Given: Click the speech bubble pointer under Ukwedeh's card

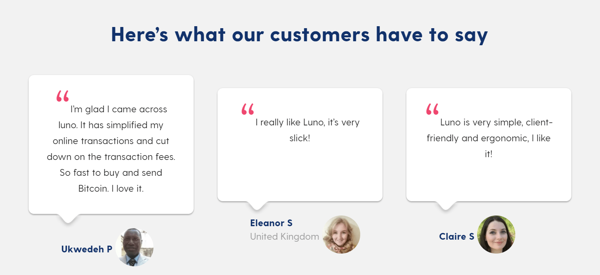Looking at the screenshot, I should coord(68,218).
